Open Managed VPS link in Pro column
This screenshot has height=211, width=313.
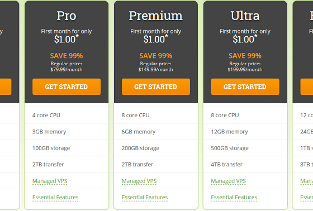[50, 181]
